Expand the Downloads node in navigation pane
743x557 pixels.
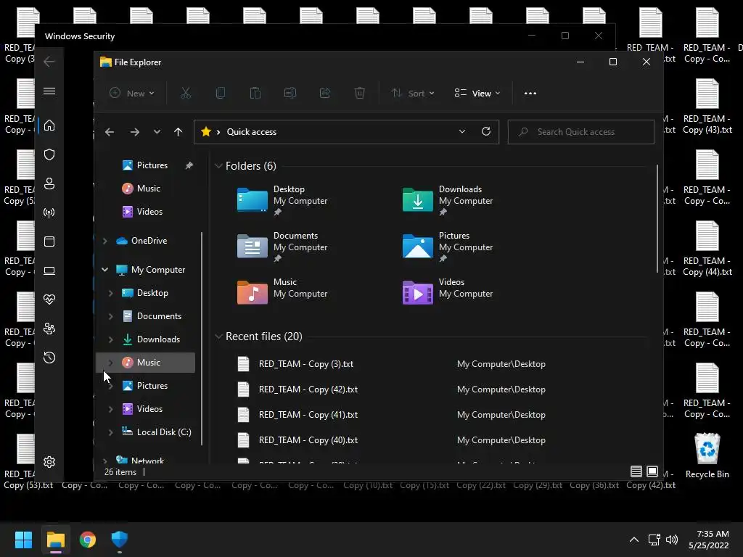point(111,339)
